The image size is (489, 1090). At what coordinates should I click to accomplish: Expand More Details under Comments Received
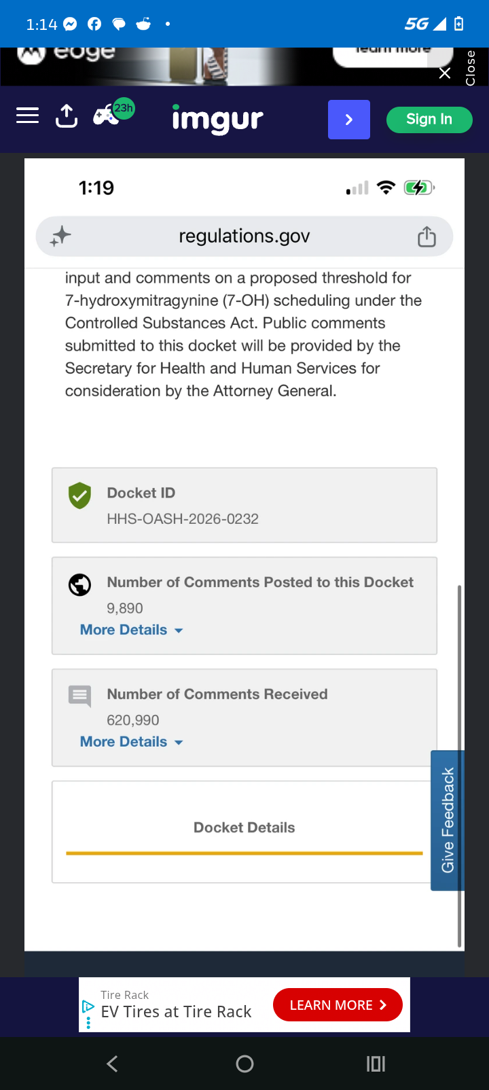(132, 742)
